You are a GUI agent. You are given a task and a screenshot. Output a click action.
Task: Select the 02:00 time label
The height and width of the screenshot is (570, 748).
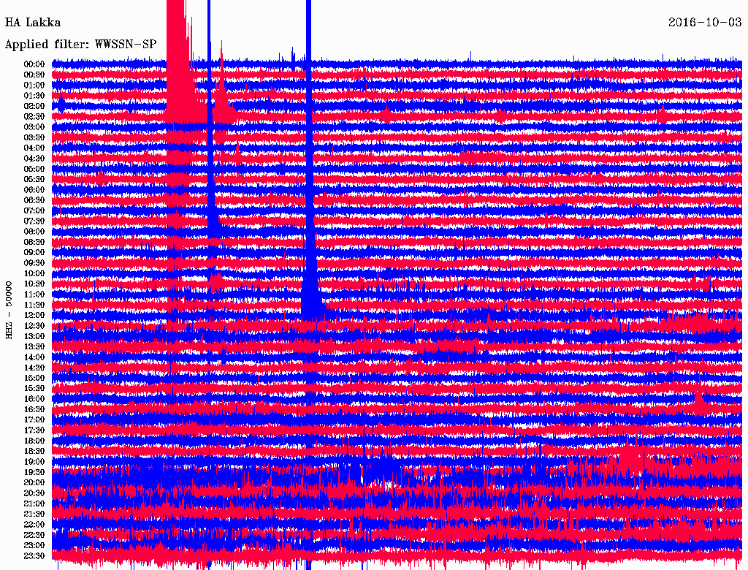point(34,106)
